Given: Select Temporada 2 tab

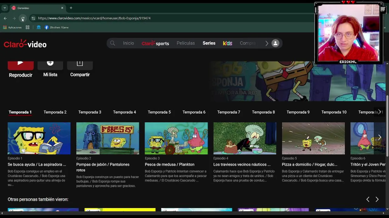Looking at the screenshot, I should (x=55, y=112).
